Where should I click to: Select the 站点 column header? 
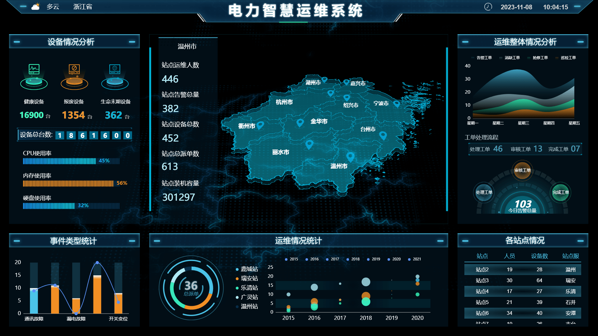tap(482, 256)
